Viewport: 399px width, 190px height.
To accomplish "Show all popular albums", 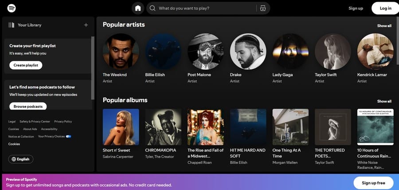I will point(384,101).
